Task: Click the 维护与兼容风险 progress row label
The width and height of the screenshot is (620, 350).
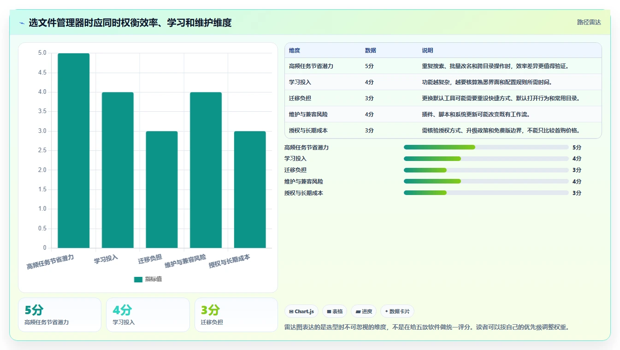Action: [x=304, y=182]
